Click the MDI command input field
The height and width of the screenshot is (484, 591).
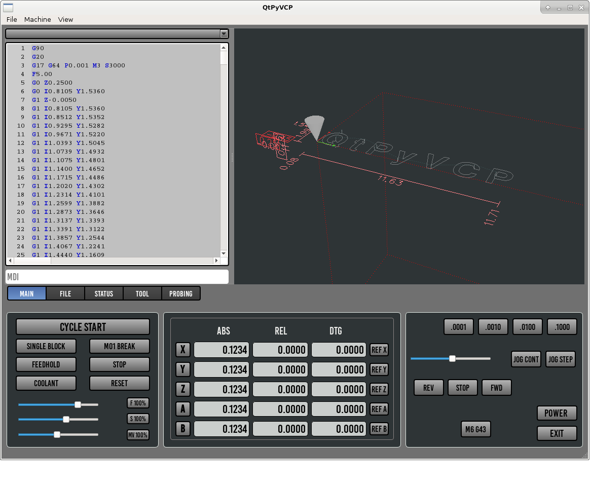[x=117, y=277]
